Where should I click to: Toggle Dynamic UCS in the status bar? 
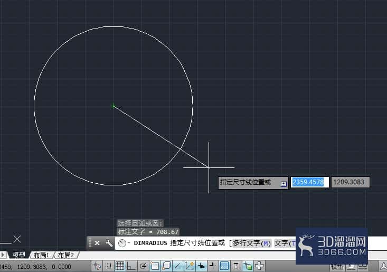pos(190,266)
